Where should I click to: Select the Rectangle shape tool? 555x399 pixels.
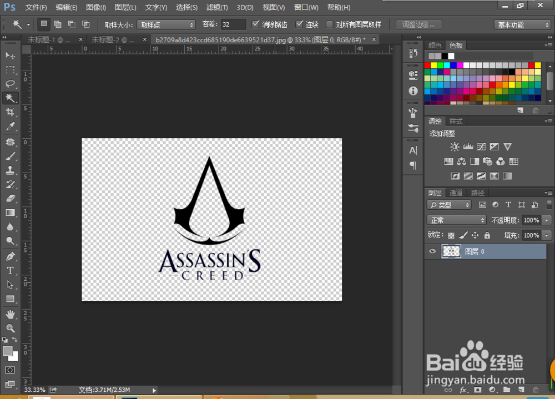10,299
